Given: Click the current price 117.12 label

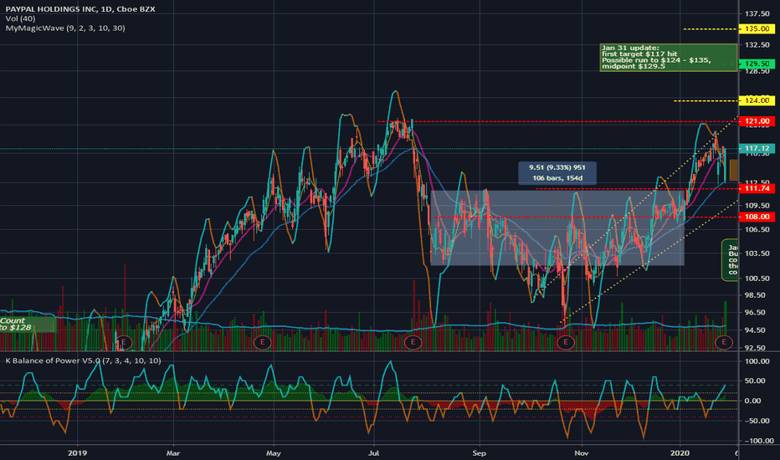Looking at the screenshot, I should tap(757, 148).
